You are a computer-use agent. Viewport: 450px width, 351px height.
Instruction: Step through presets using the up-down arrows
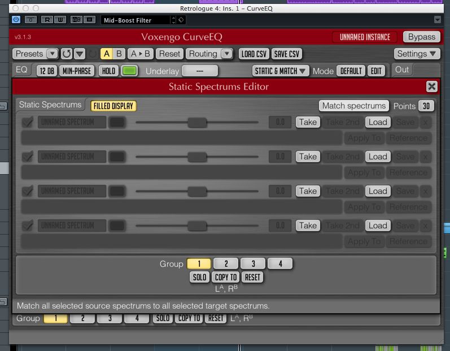[173, 20]
